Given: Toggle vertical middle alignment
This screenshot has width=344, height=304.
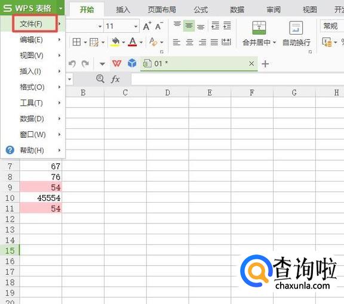Looking at the screenshot, I should click(189, 26).
